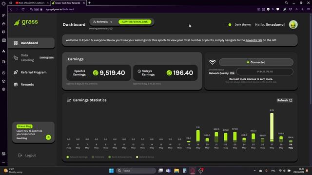This screenshot has width=312, height=175.
Task: Open the Grass extension toolbar icon
Action: point(285,9)
